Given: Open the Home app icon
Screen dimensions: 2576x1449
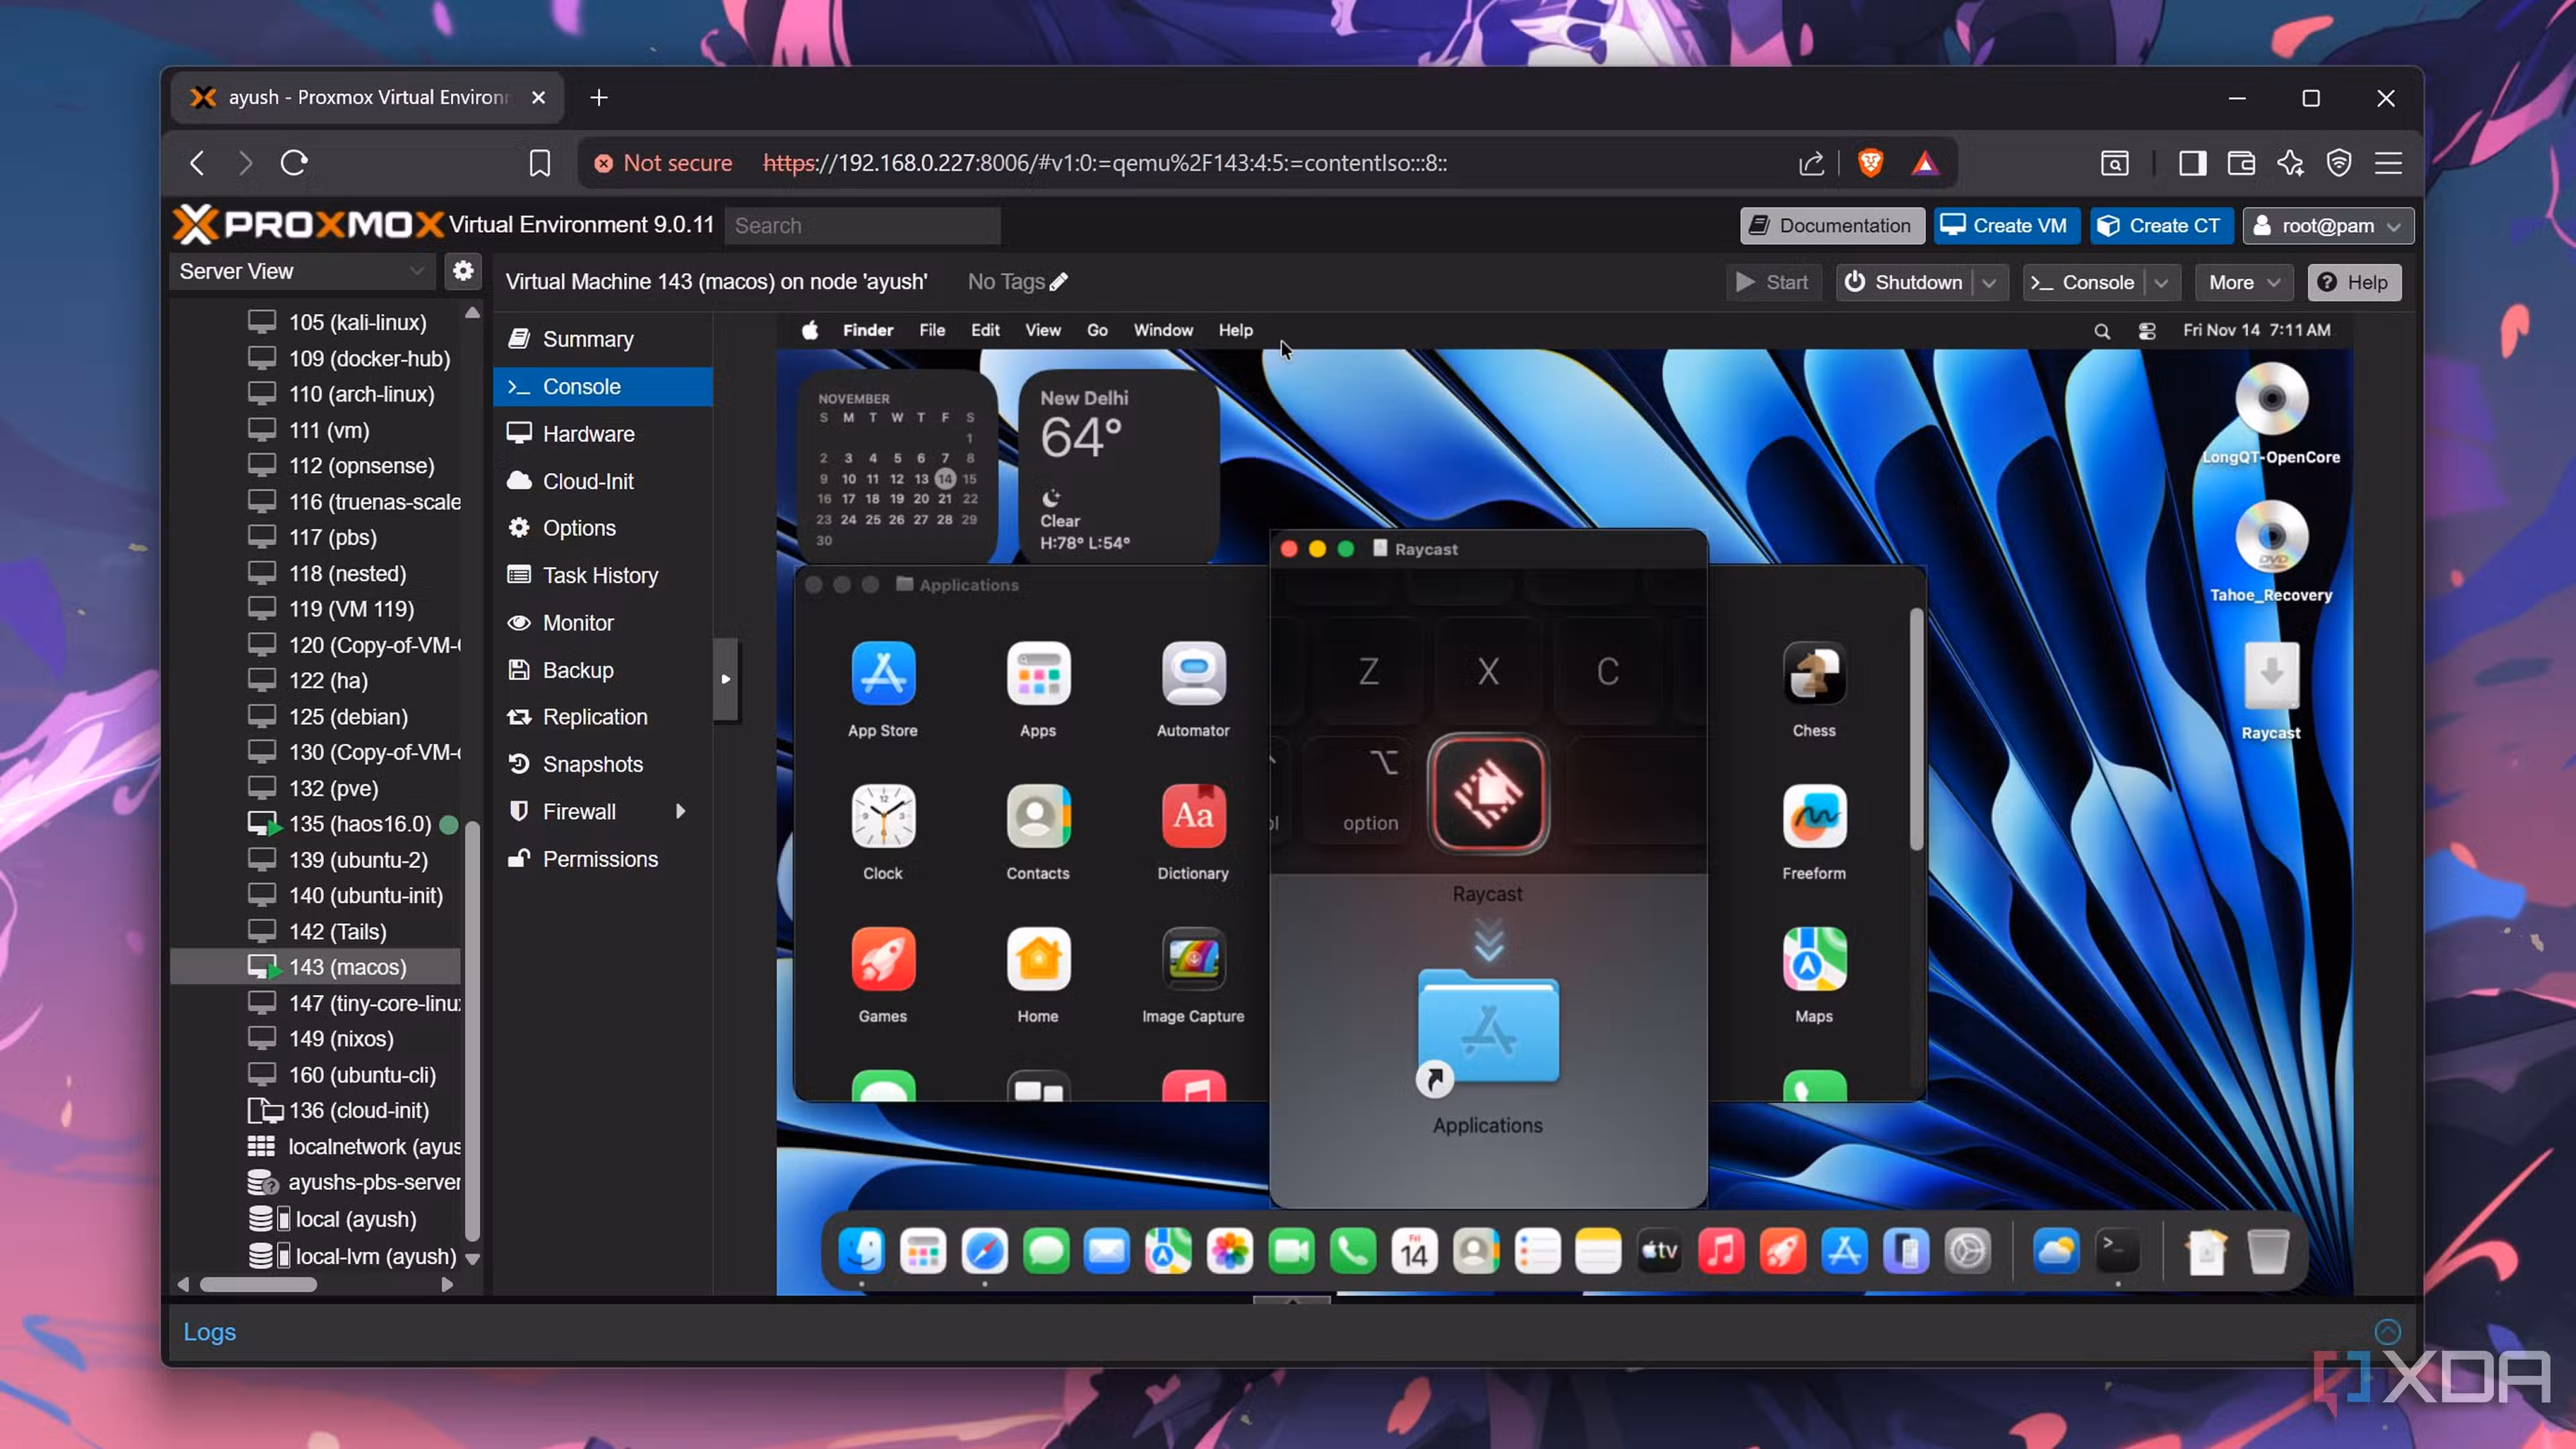Looking at the screenshot, I should 1038,959.
